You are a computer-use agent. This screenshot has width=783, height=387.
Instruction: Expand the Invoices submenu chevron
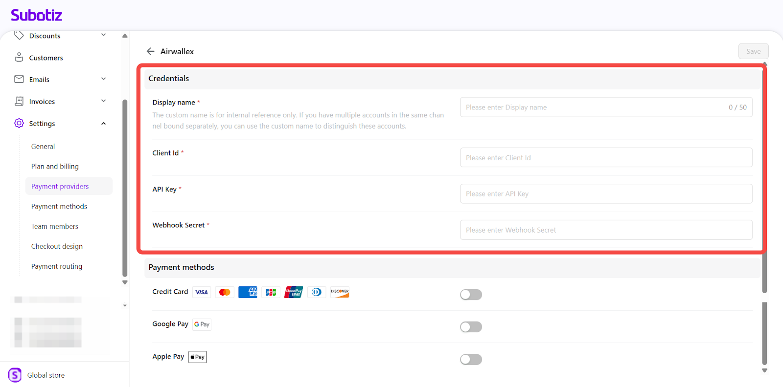click(x=103, y=101)
